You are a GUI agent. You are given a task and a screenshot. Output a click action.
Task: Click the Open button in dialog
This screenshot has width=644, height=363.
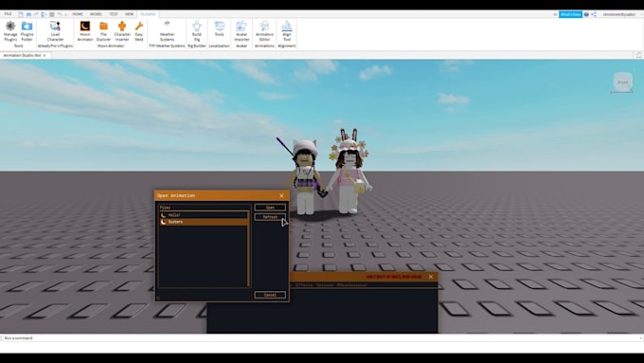(270, 208)
